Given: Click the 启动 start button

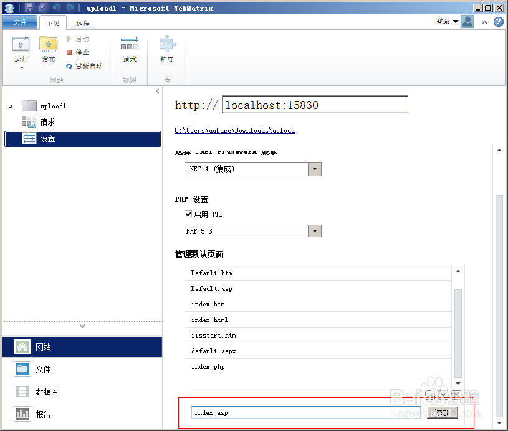Looking at the screenshot, I should pyautogui.click(x=78, y=39).
